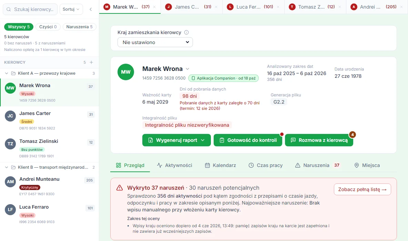Select Tomasz Zielinski in the driver list
408x241 pixels.
click(x=49, y=148)
